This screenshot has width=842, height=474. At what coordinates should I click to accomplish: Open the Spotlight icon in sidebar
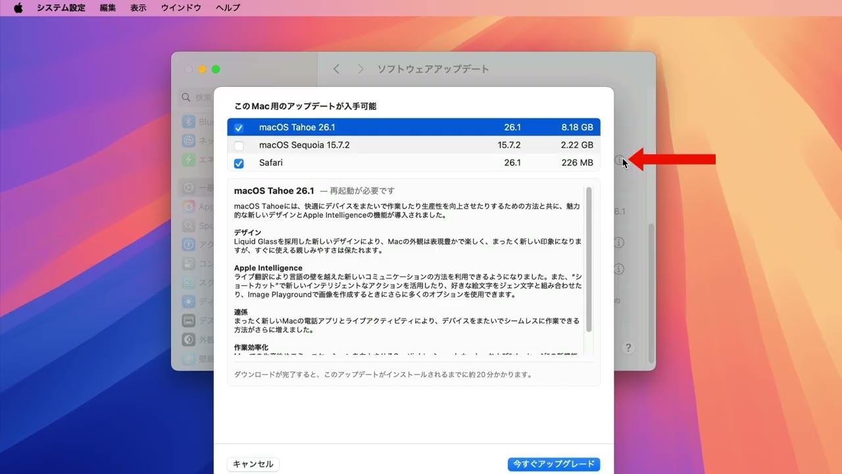[x=189, y=226]
